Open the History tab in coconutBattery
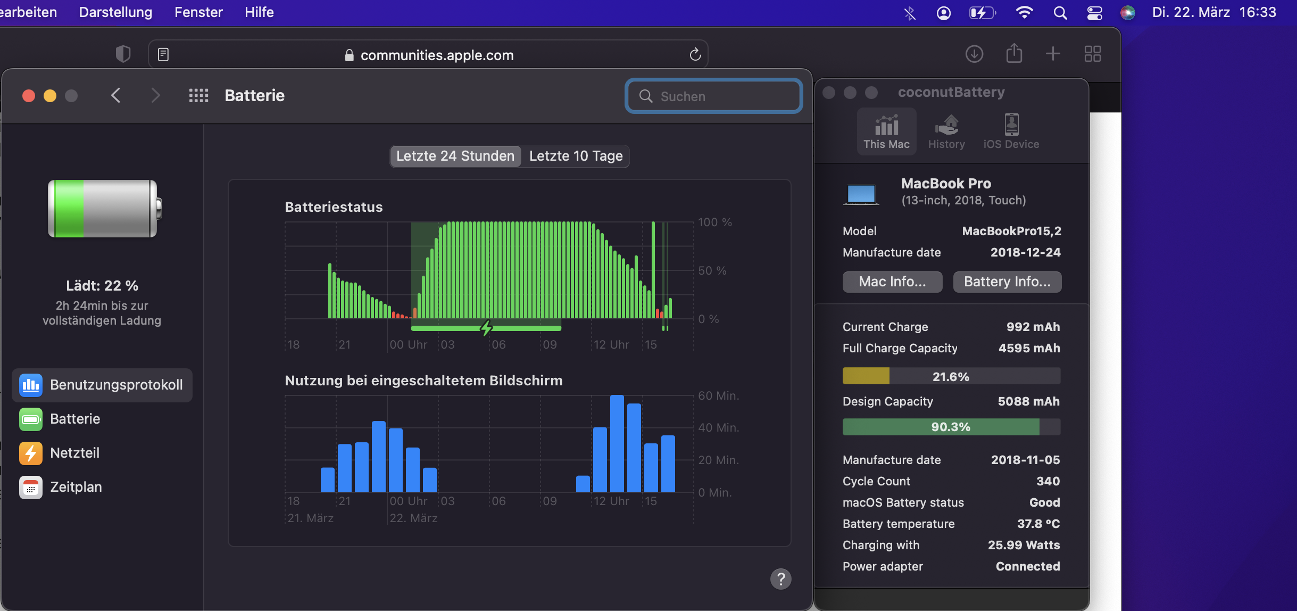 (x=946, y=131)
